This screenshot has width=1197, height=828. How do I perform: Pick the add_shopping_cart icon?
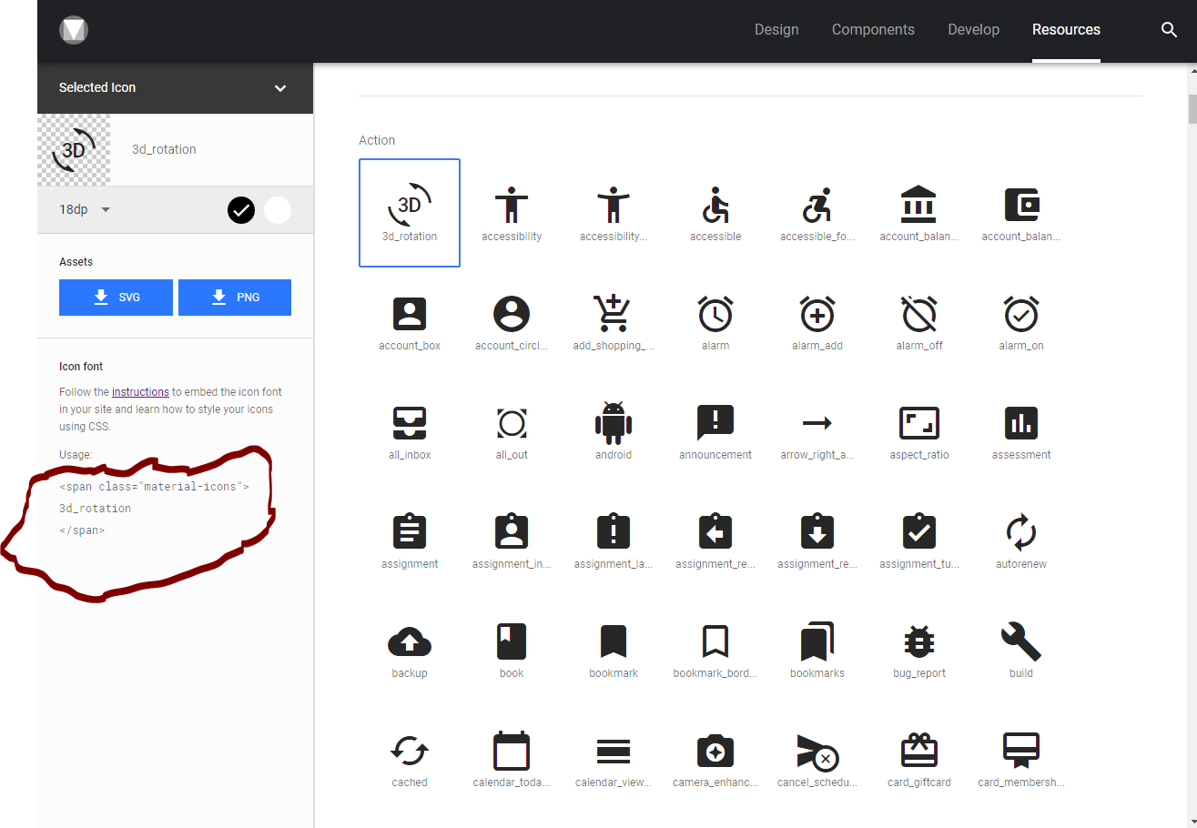click(614, 314)
